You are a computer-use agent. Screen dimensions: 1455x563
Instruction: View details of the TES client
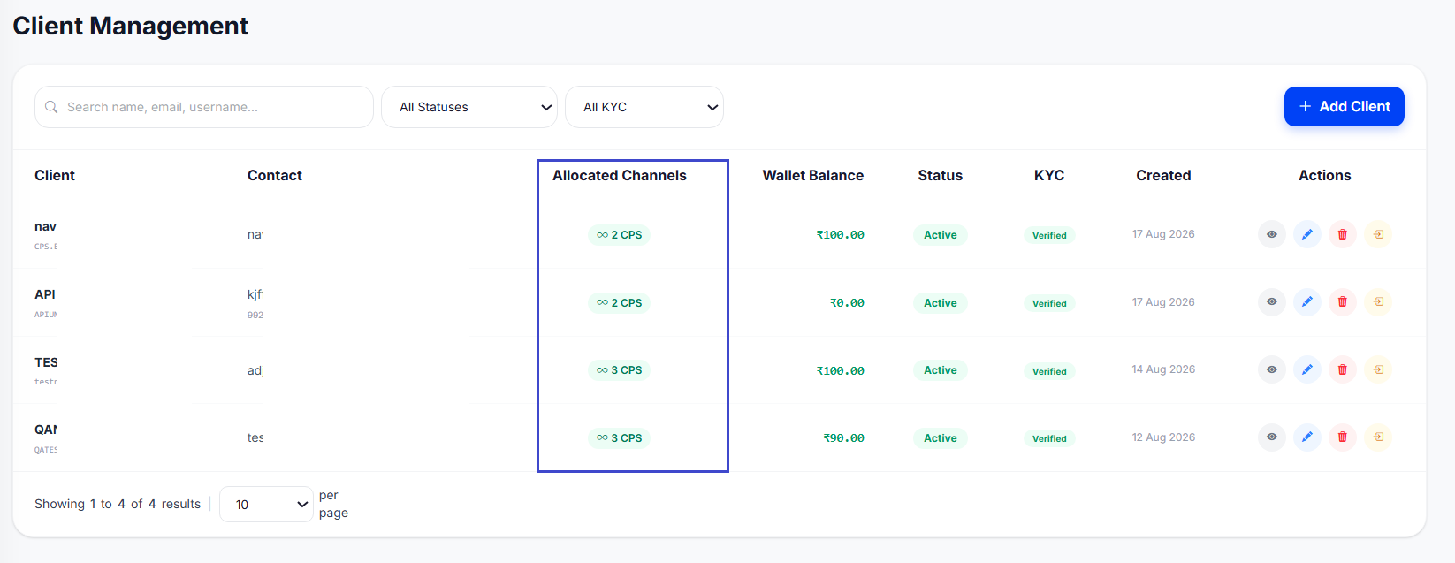pyautogui.click(x=1272, y=369)
